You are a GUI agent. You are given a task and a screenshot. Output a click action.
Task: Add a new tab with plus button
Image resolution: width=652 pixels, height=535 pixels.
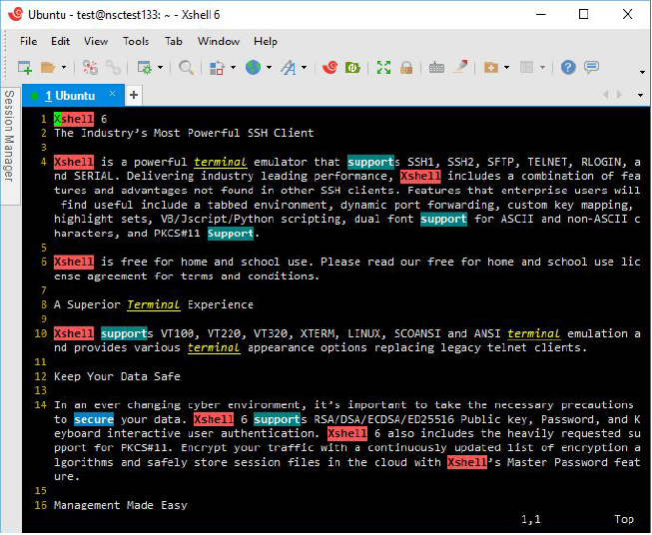click(134, 95)
